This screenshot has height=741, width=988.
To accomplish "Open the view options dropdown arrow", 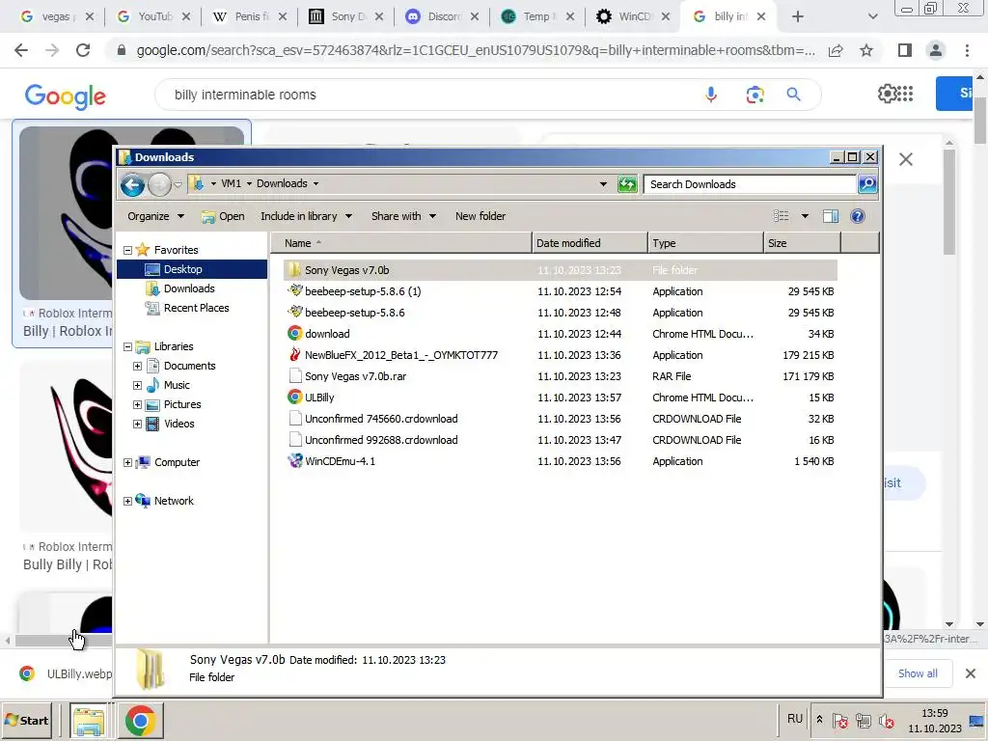I will 805,216.
